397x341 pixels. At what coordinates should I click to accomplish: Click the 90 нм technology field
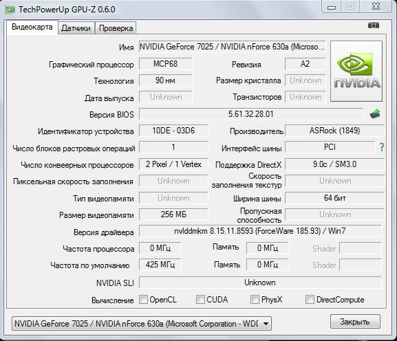[x=166, y=80]
